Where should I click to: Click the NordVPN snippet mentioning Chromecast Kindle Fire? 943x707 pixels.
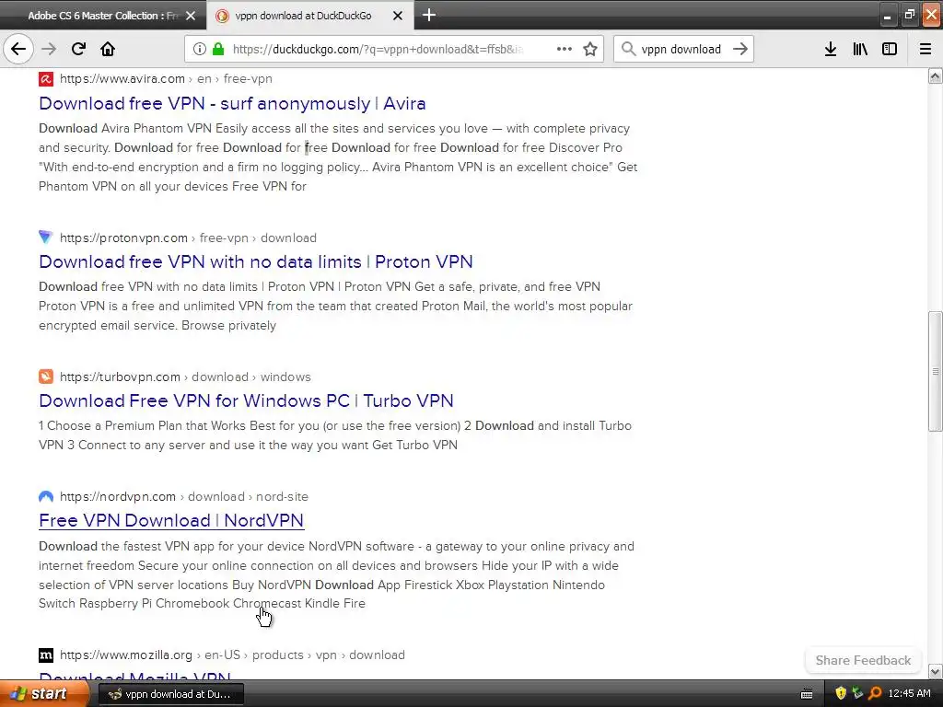[336, 574]
